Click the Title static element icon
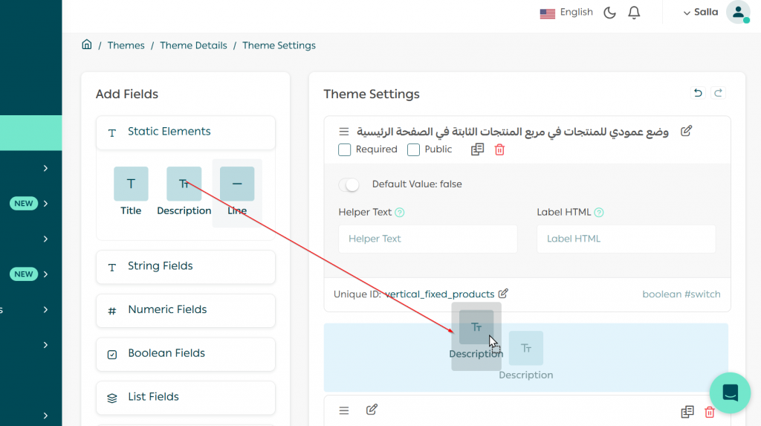The width and height of the screenshot is (761, 426). click(x=131, y=184)
